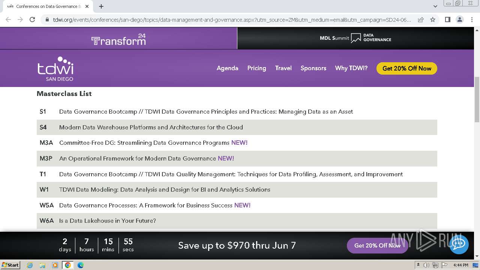Click the action center flag tray icon

pos(444,265)
